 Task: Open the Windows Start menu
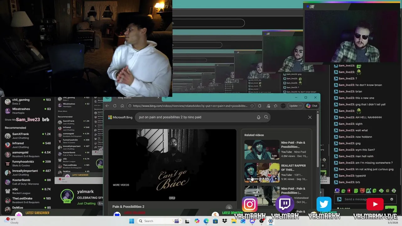click(x=131, y=221)
